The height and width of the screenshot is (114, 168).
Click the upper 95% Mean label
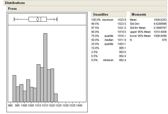click(140, 32)
